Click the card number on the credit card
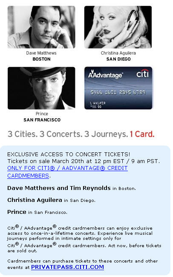173x277 pixels. (x=118, y=92)
